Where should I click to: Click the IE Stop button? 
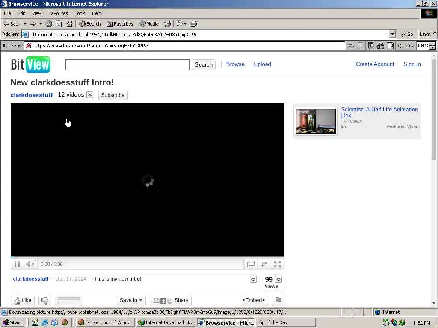pyautogui.click(x=49, y=24)
